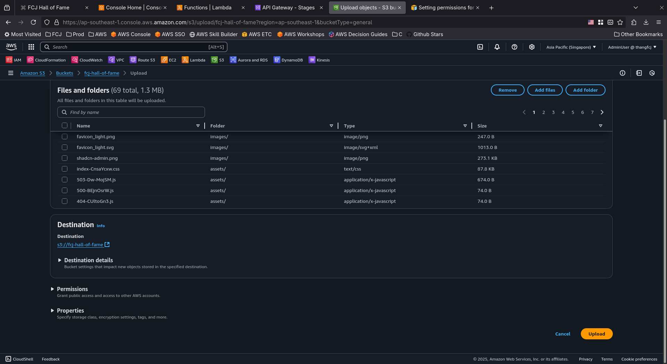Open the s3://fcj-hall-of-fame destination link
This screenshot has width=667, height=364.
[83, 245]
